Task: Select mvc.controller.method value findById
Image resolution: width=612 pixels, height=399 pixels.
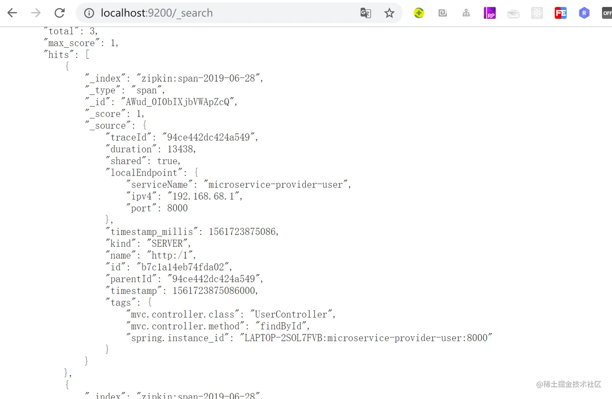Action: pyautogui.click(x=280, y=326)
